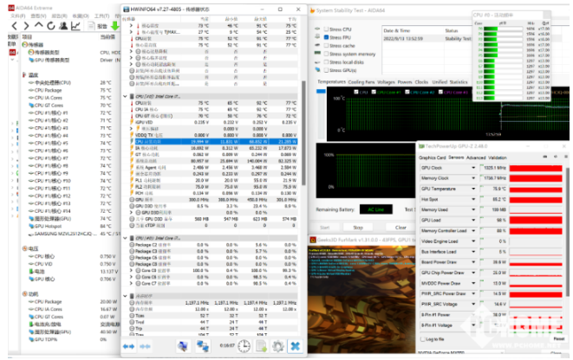Open HWiNFO settings gear icon

[277, 346]
